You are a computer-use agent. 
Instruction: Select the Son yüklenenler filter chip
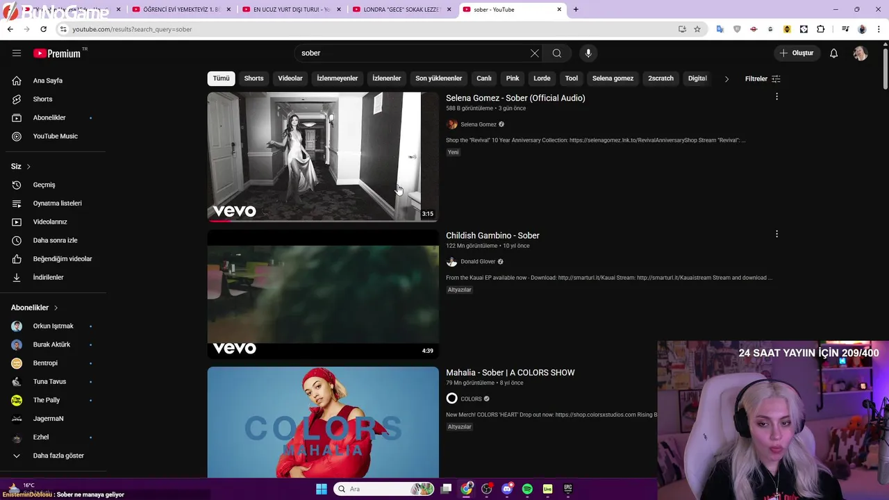[438, 78]
